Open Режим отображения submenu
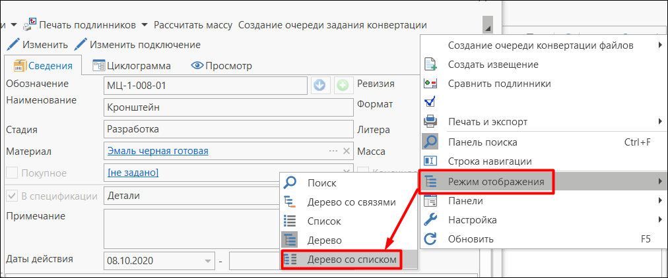The height and width of the screenshot is (278, 668). [x=544, y=182]
